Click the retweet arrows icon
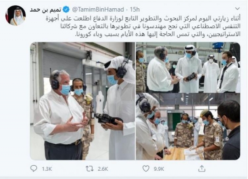Screen dimensions: 248x179 point(90,169)
